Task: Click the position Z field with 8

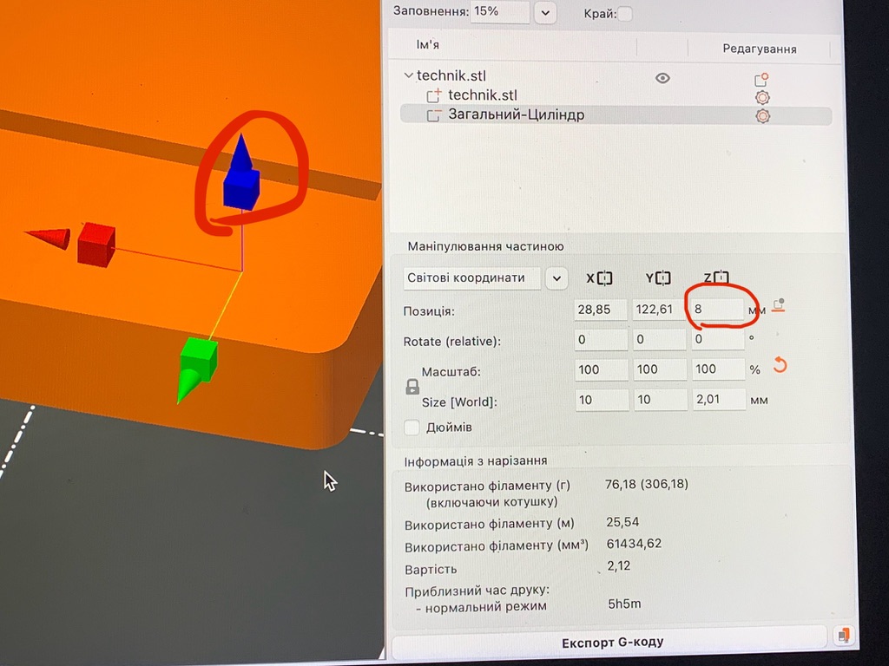Action: click(717, 310)
